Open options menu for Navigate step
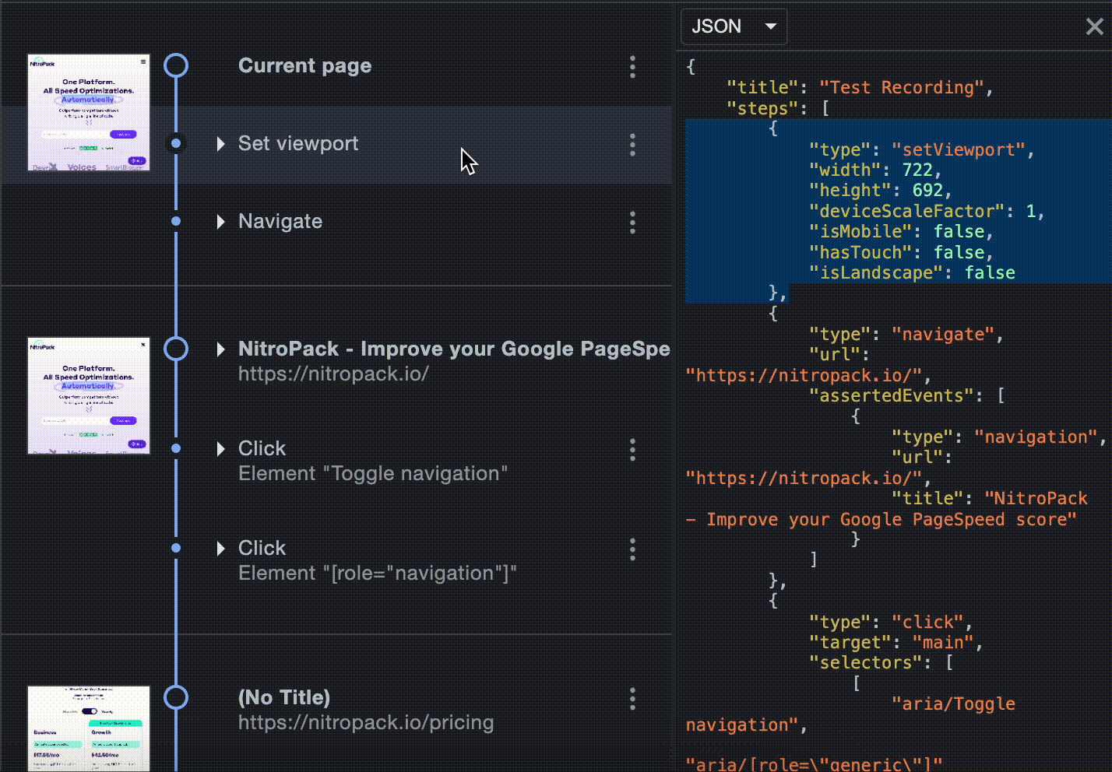 tap(632, 223)
